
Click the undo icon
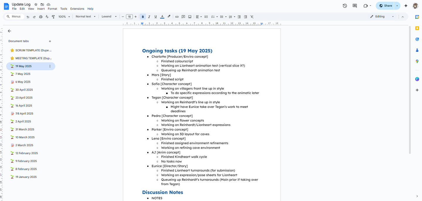coord(28,17)
